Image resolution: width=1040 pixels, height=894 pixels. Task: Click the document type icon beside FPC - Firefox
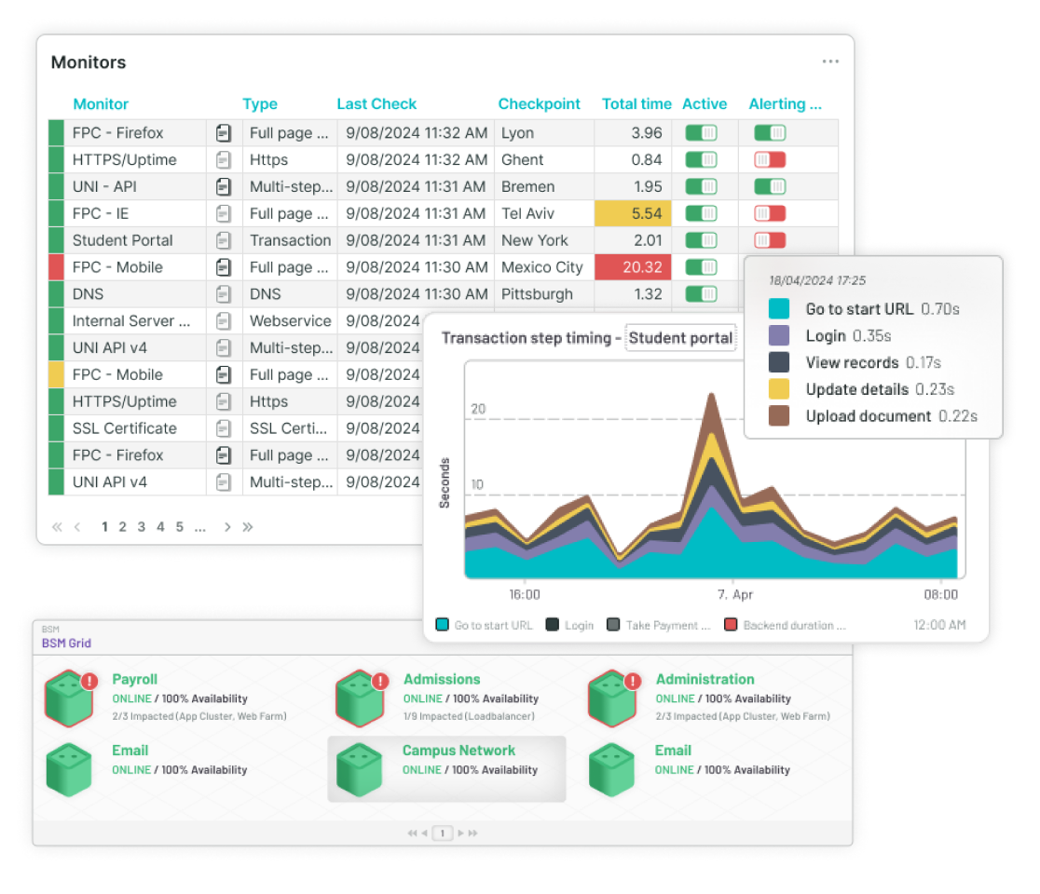tap(224, 133)
